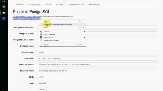Screen dimensions: 163x91
Task: Click the Submit button
Action: pyautogui.click(x=42, y=89)
